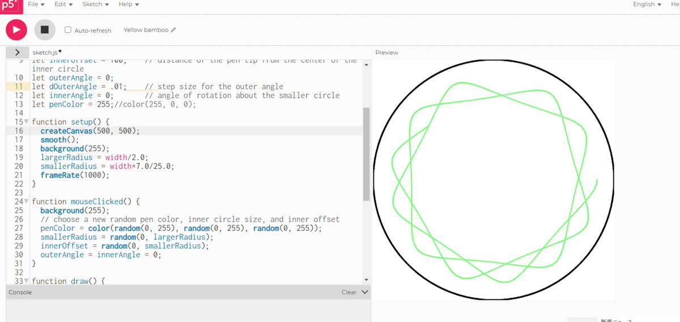Click the largerRadius = width/2.0 line
The image size is (680, 322).
pyautogui.click(x=94, y=157)
